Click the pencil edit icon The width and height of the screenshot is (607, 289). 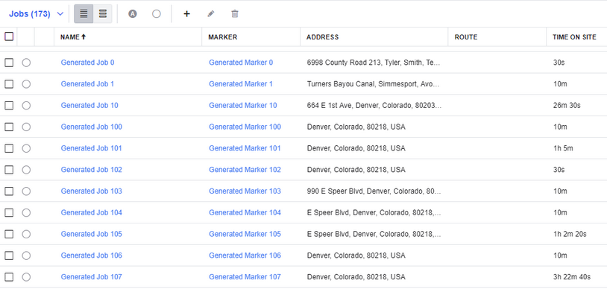pos(210,14)
